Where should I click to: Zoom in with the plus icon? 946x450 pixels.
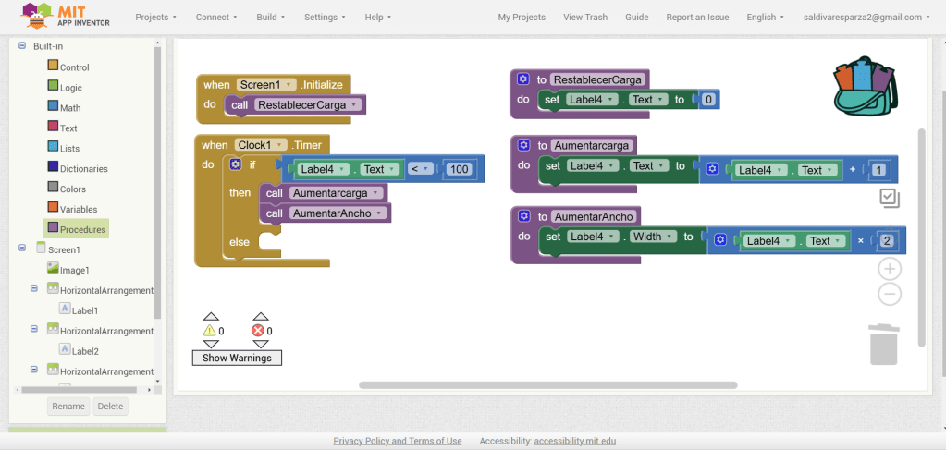pos(889,269)
